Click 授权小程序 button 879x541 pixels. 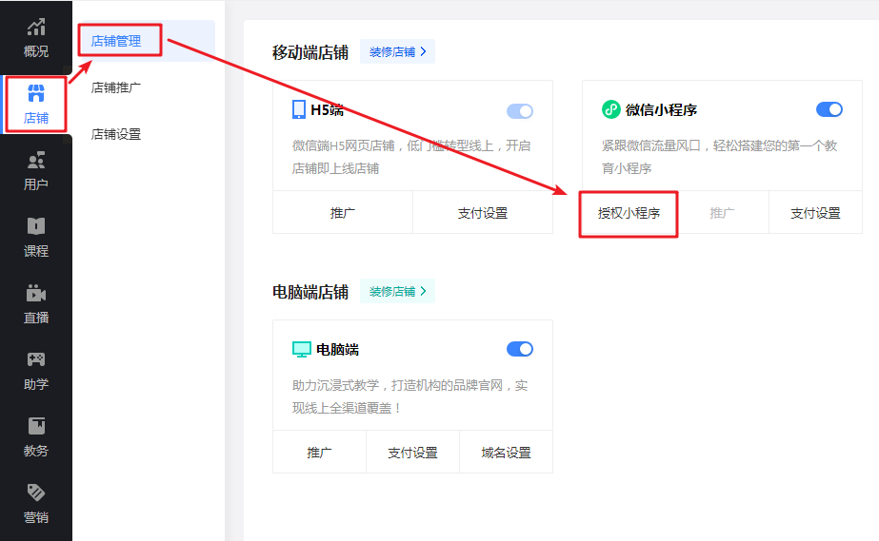pyautogui.click(x=629, y=213)
